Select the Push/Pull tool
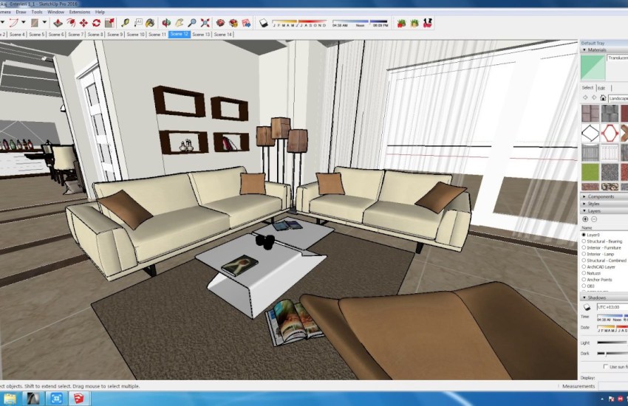Viewport: 628px width, 406px height. point(58,23)
